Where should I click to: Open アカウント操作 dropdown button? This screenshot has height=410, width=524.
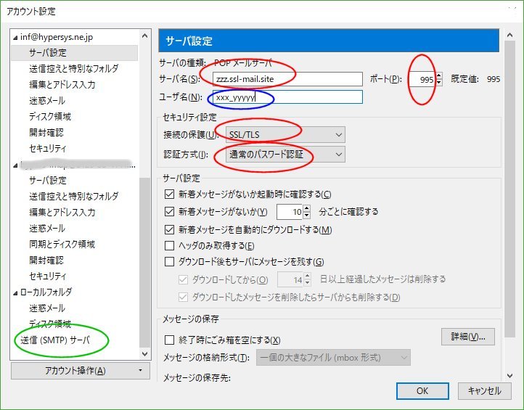tap(79, 371)
